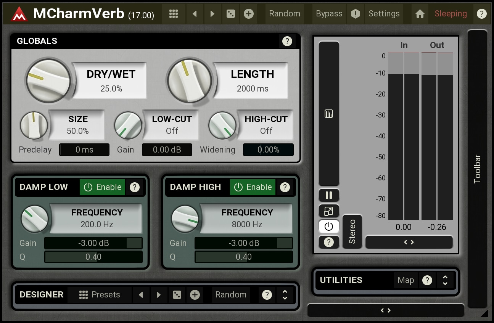Click the Map button in Utilities

(x=405, y=280)
